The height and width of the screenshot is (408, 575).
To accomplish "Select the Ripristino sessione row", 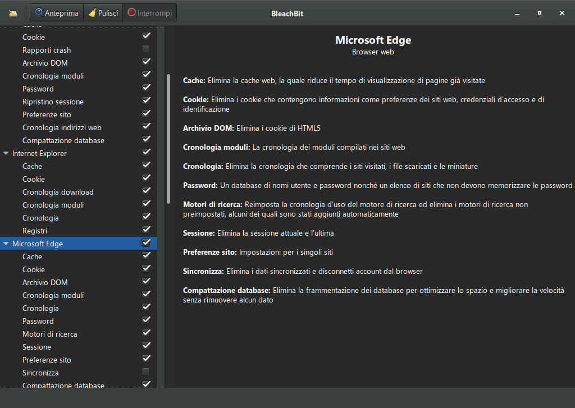I will click(x=79, y=102).
